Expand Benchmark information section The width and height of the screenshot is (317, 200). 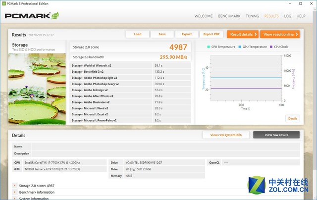[x=14, y=192]
